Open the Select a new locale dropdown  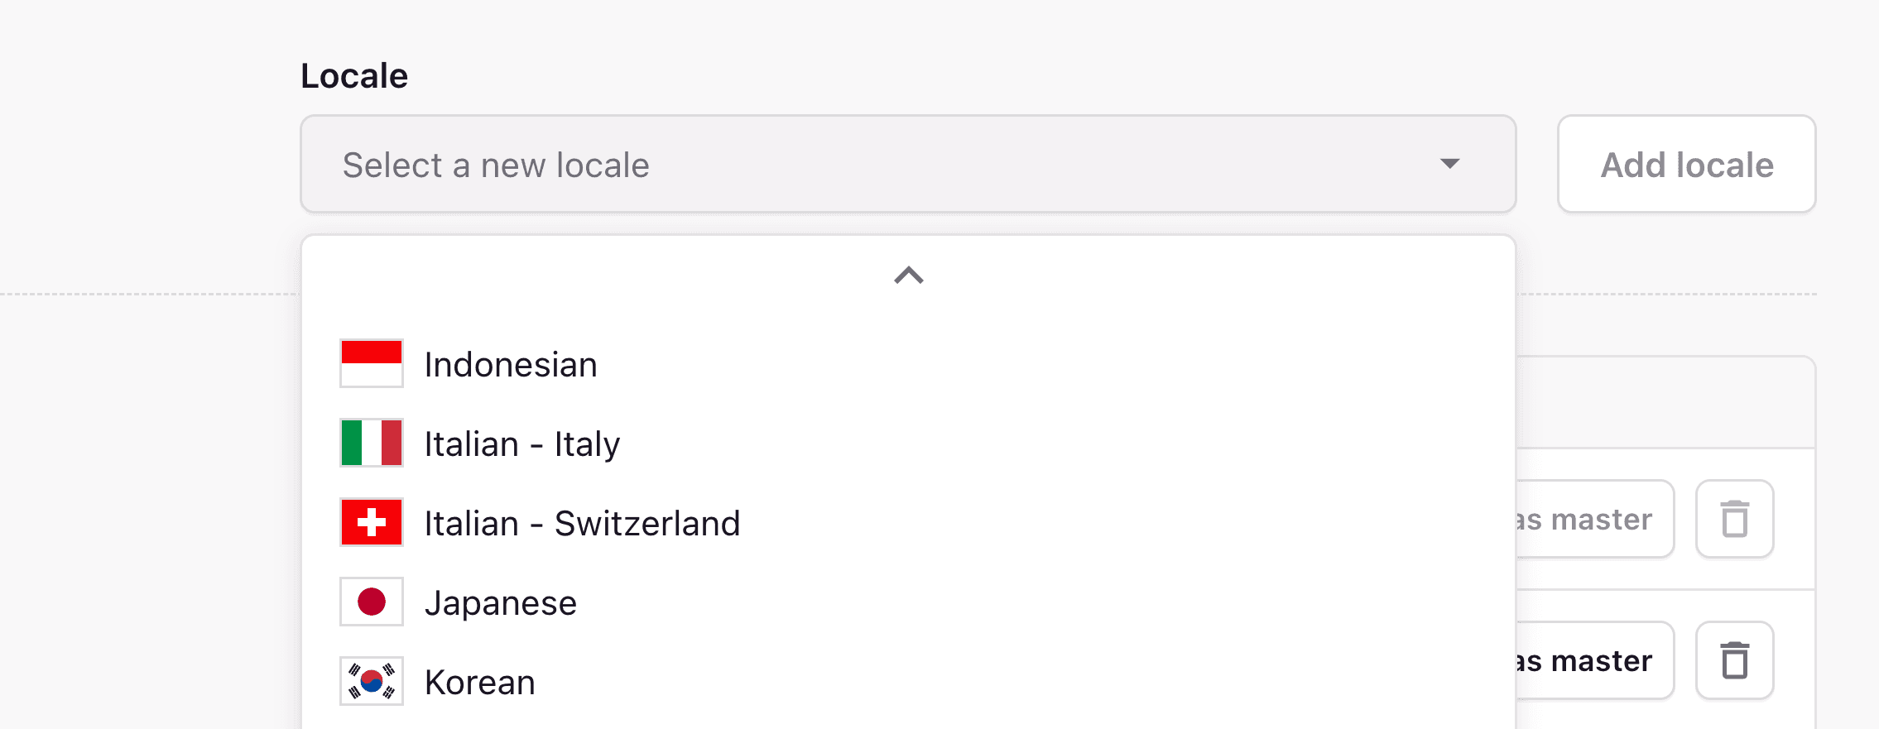coord(908,165)
